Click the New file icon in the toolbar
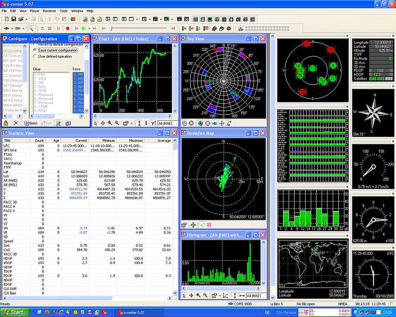The width and height of the screenshot is (396, 317). (x=7, y=19)
